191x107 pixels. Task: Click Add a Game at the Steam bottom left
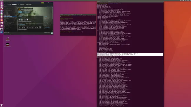pyautogui.click(x=7, y=33)
